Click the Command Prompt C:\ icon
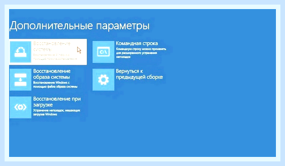The image size is (285, 166). point(103,52)
